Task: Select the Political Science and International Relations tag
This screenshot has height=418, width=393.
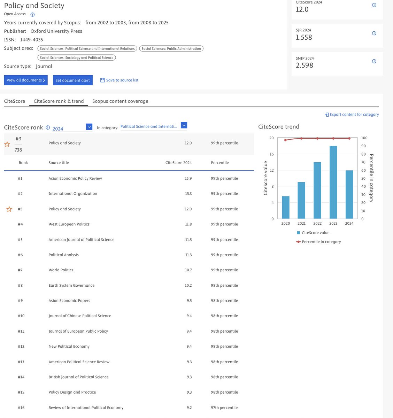Action: click(x=87, y=48)
